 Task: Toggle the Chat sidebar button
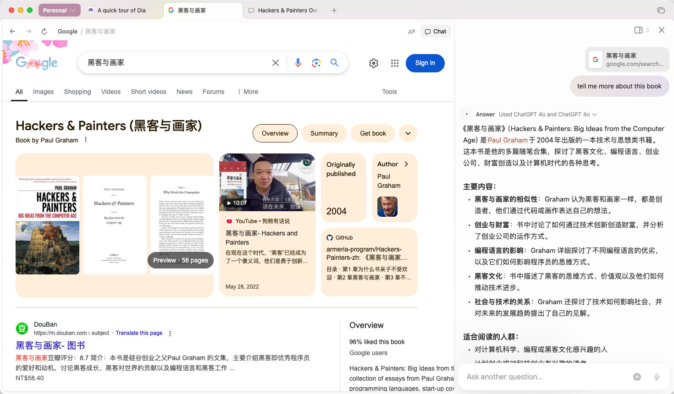(x=436, y=32)
